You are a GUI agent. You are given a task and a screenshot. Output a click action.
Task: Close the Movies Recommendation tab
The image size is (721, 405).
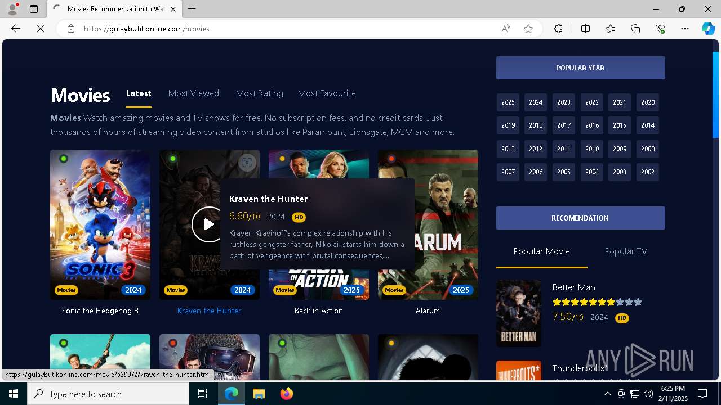173,9
